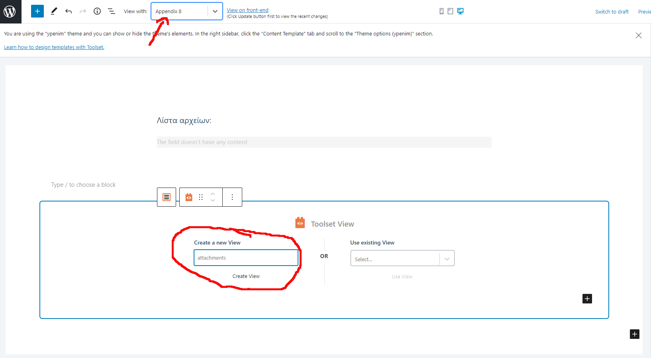This screenshot has height=358, width=651.
Task: Click the Toolset View block type icon
Action: [189, 197]
